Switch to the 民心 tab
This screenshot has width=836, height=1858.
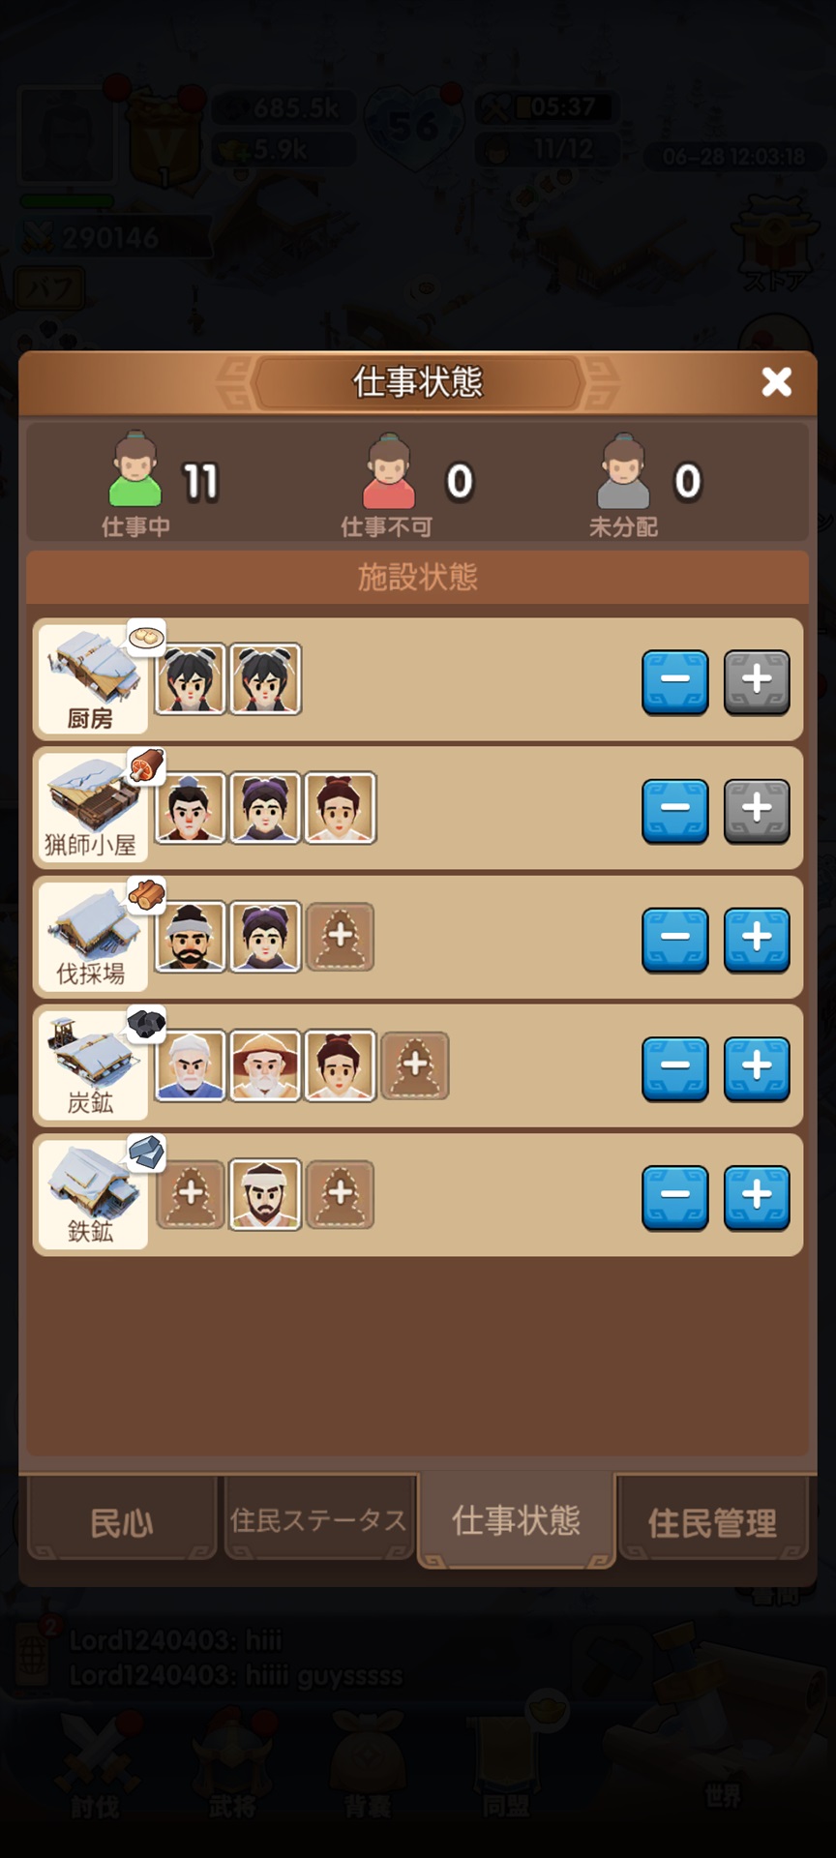pyautogui.click(x=122, y=1521)
